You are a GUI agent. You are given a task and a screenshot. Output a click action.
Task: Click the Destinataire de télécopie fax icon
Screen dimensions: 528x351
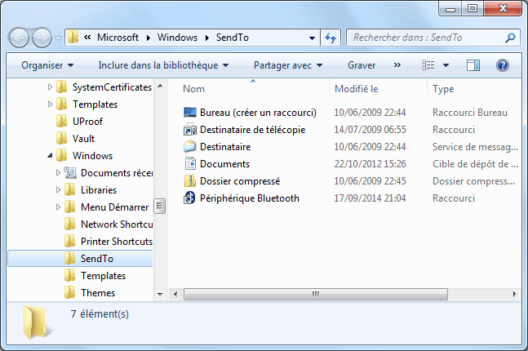coord(190,129)
